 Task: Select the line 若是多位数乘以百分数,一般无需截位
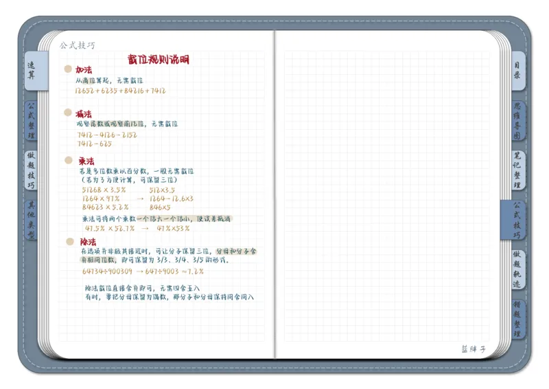[x=137, y=171]
